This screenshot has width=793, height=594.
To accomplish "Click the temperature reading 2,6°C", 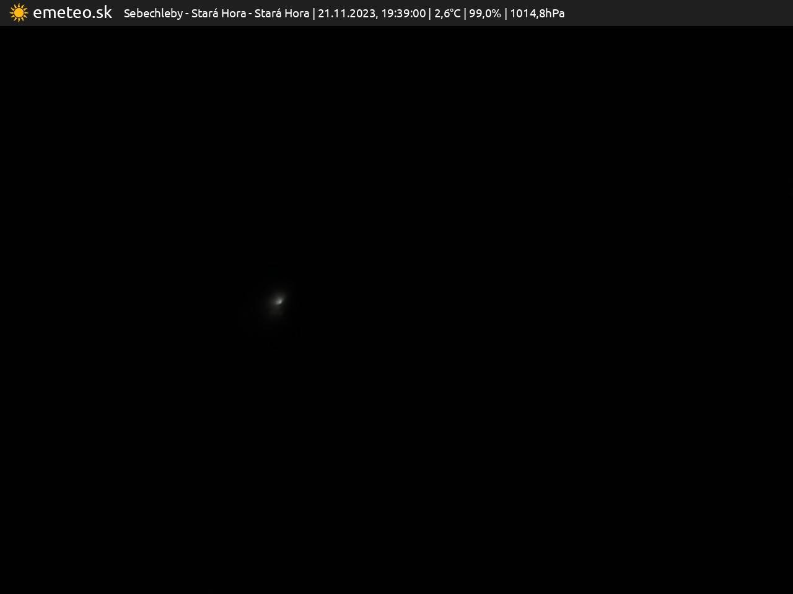I will [447, 14].
